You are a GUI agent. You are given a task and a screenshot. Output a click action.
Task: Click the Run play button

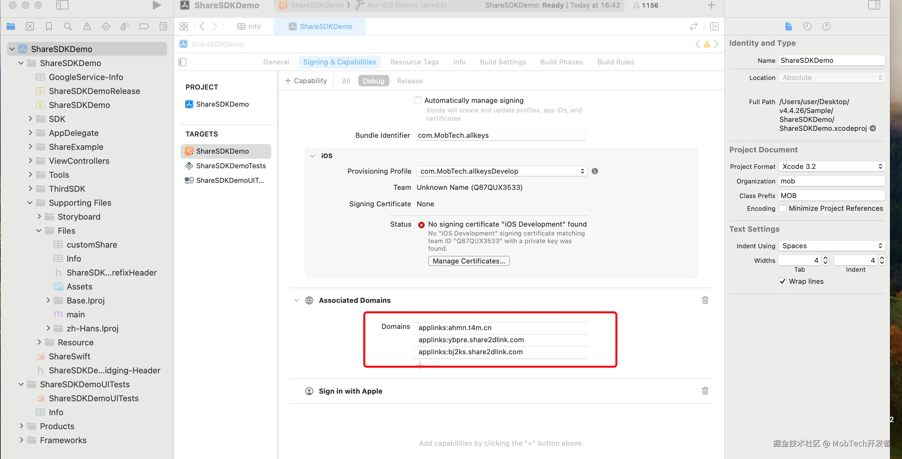[157, 5]
